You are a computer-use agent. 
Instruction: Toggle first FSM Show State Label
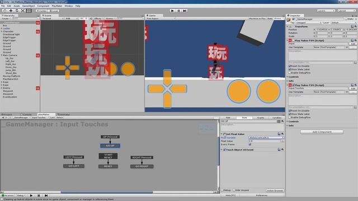pos(290,69)
